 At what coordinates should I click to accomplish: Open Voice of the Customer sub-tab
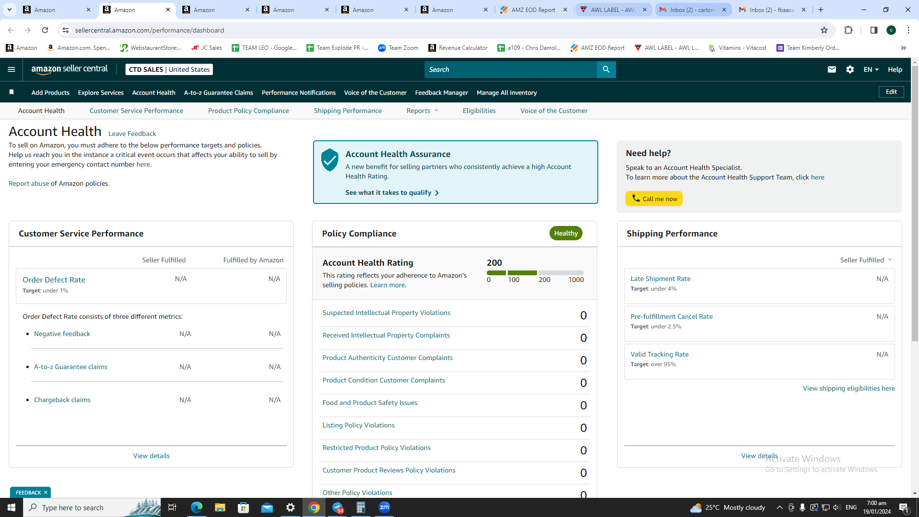tap(554, 111)
